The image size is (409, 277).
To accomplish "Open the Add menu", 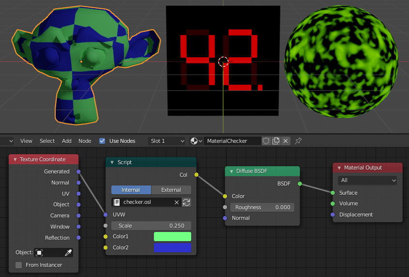I will point(66,141).
